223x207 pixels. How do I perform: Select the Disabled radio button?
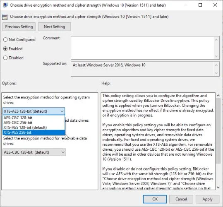click(5, 58)
